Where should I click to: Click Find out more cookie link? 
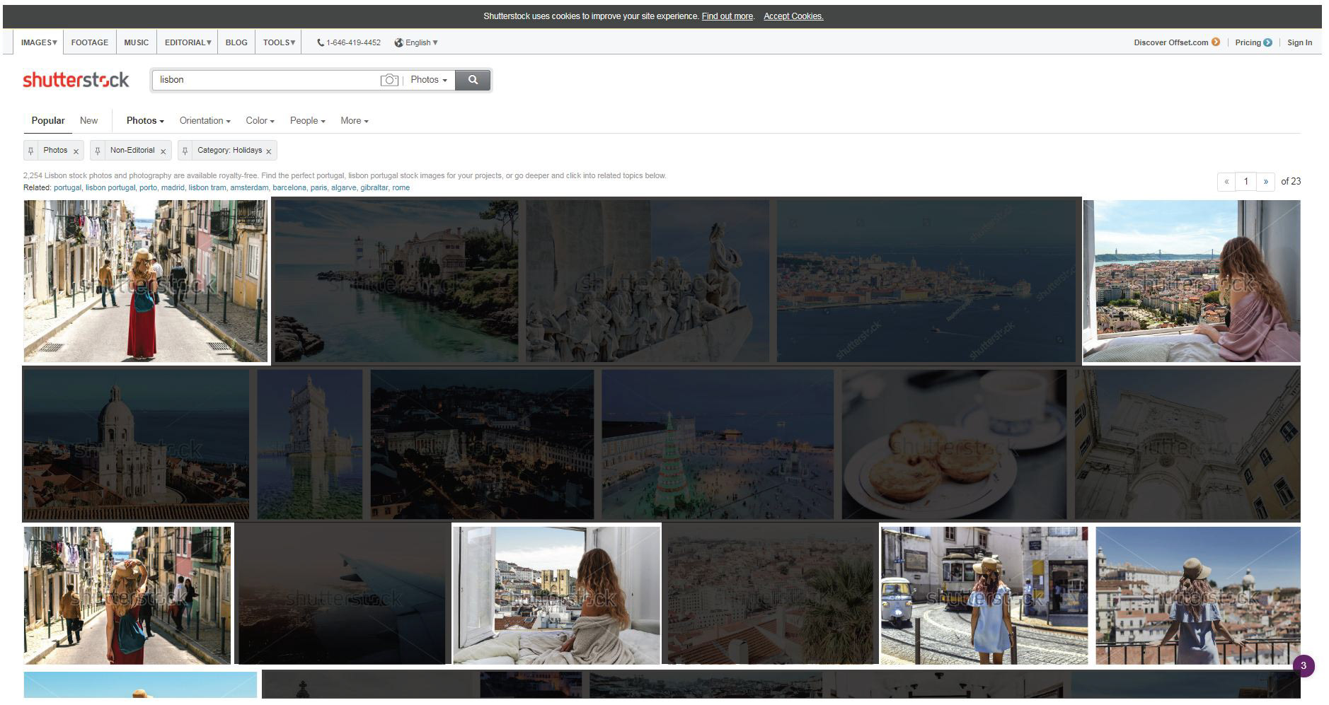(727, 16)
